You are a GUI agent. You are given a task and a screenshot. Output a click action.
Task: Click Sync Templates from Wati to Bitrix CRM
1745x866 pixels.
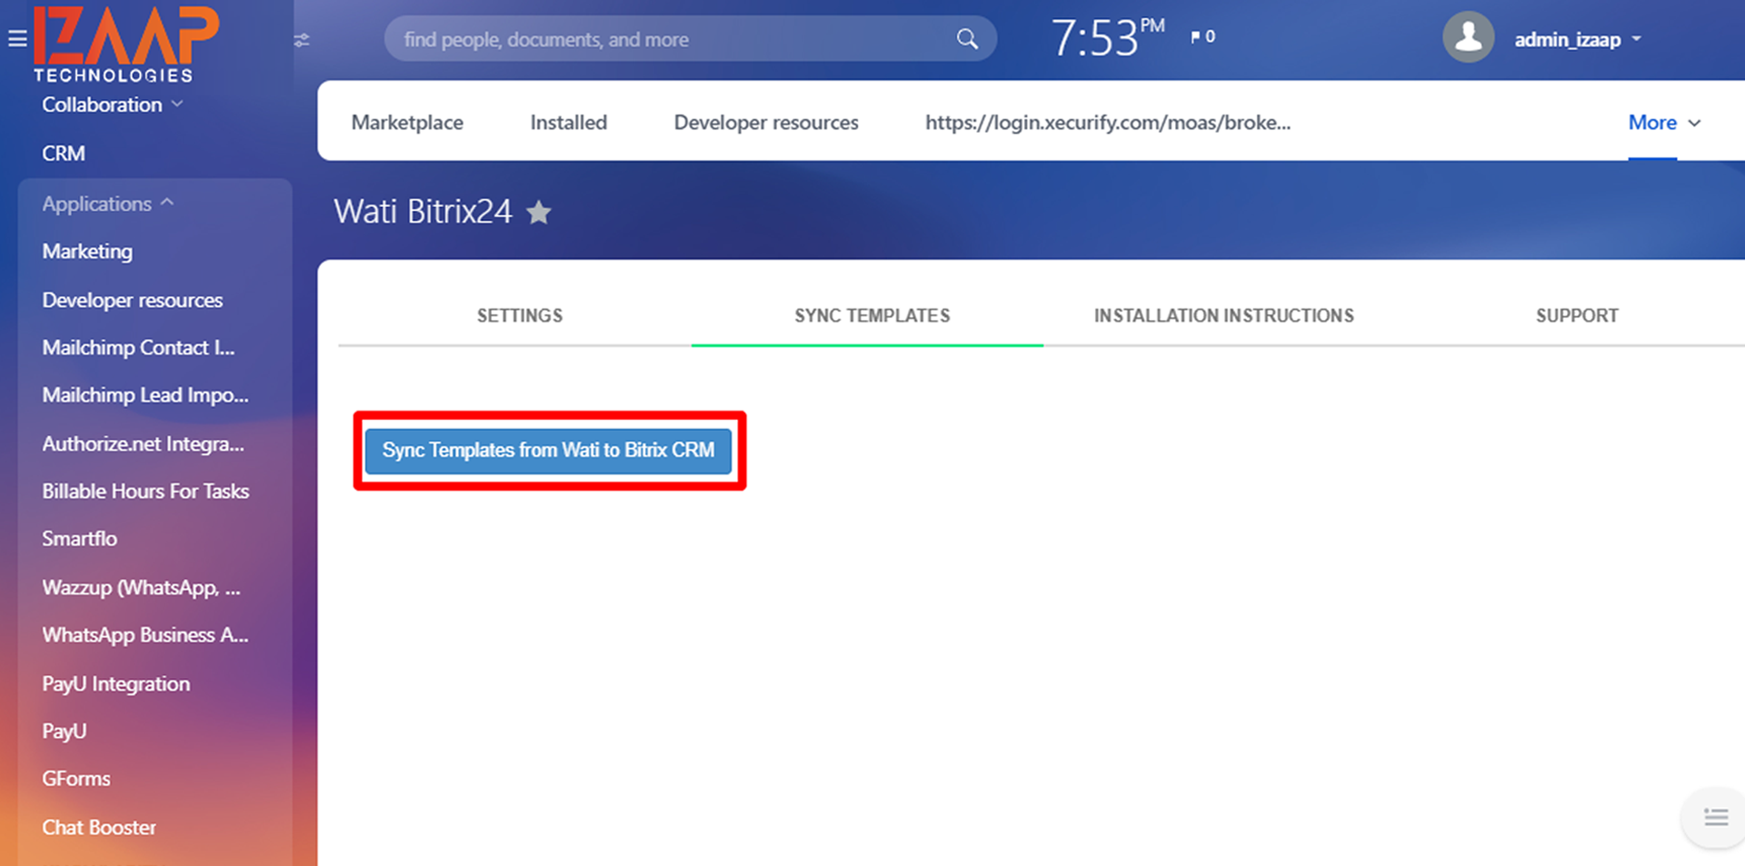click(548, 451)
